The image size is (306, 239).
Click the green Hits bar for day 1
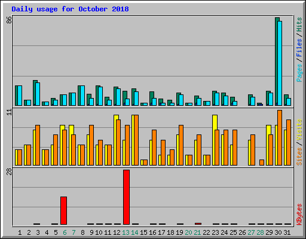[x=17, y=96]
